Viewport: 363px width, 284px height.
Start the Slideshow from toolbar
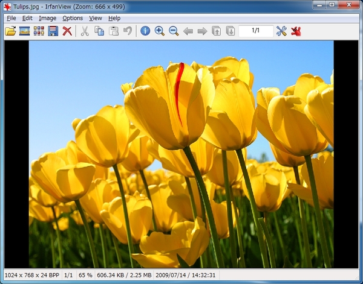[25, 31]
